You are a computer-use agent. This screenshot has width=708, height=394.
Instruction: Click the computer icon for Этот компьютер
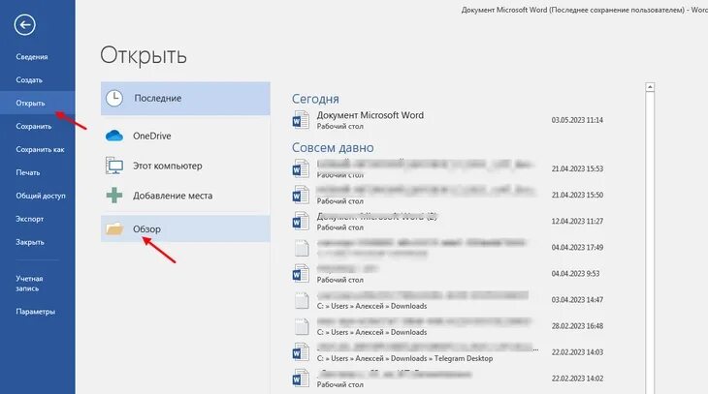tap(114, 166)
